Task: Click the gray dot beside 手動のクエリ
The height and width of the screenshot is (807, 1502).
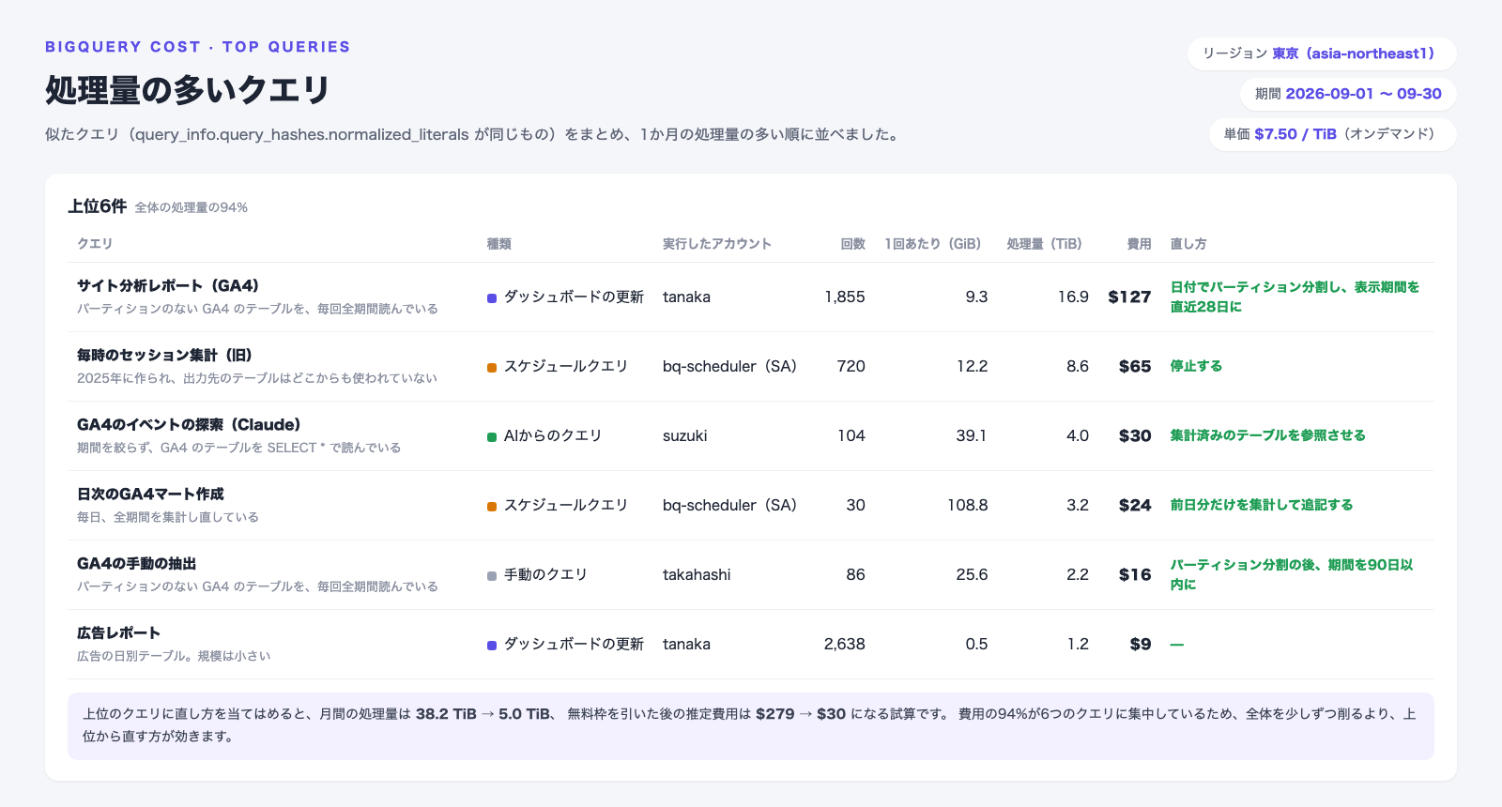Action: [492, 576]
